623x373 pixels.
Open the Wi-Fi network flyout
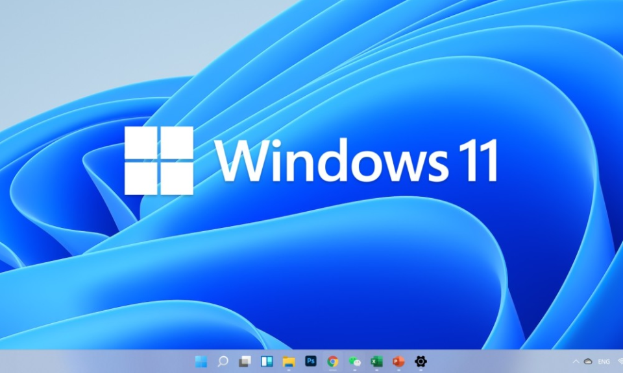click(619, 361)
